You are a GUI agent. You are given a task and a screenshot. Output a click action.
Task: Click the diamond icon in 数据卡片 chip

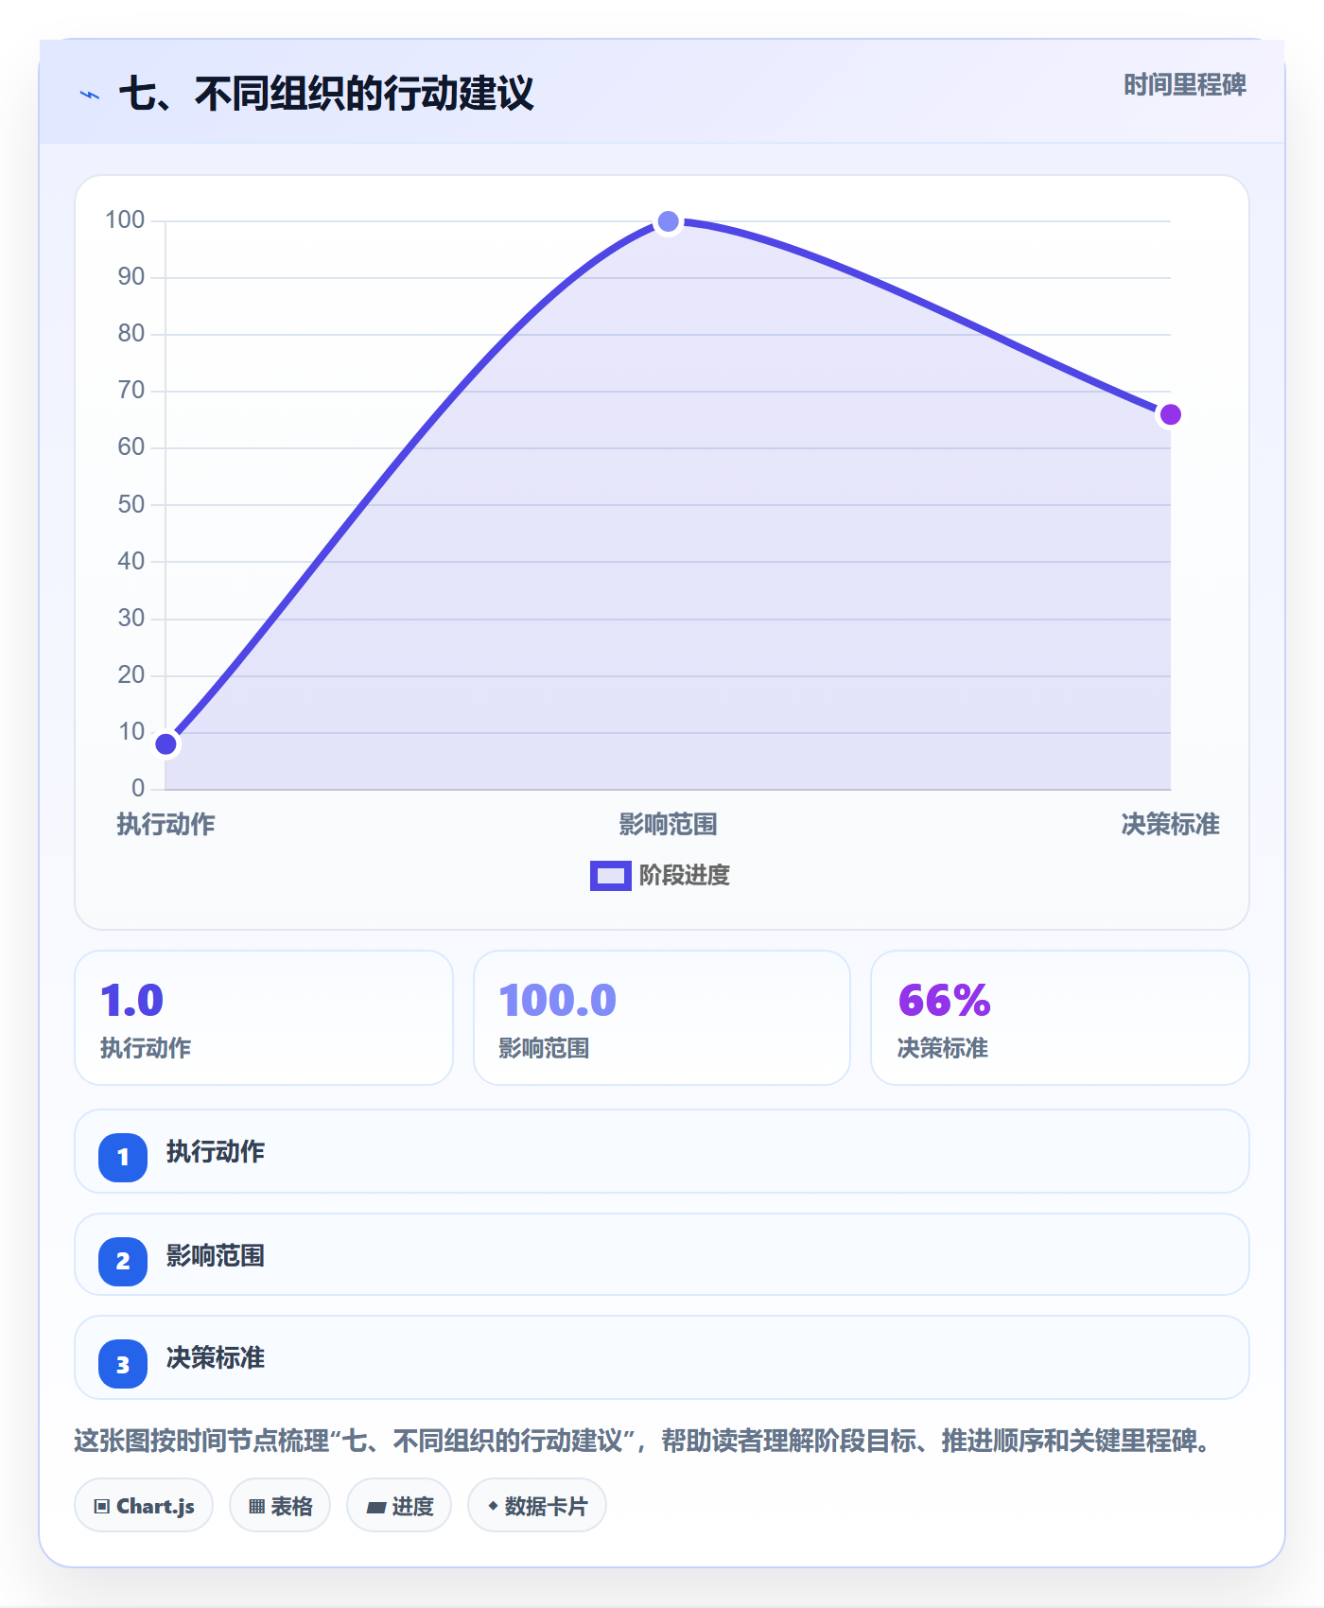(x=493, y=1506)
